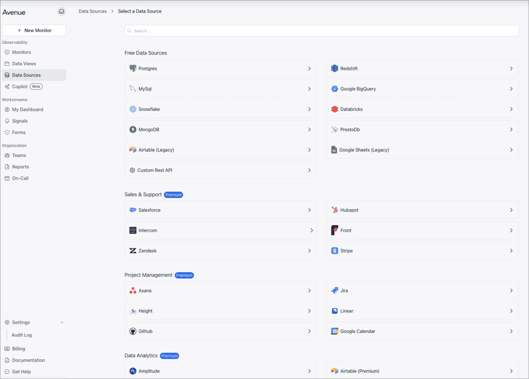Collapse the Settings section chevron

pos(62,322)
